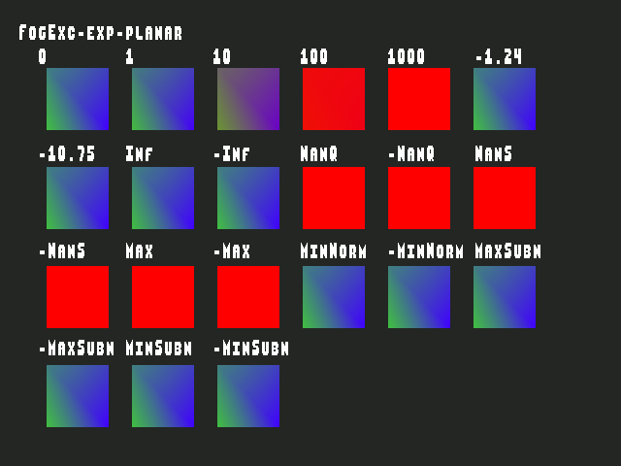Click the red square under NanS
The height and width of the screenshot is (466, 621).
505,198
